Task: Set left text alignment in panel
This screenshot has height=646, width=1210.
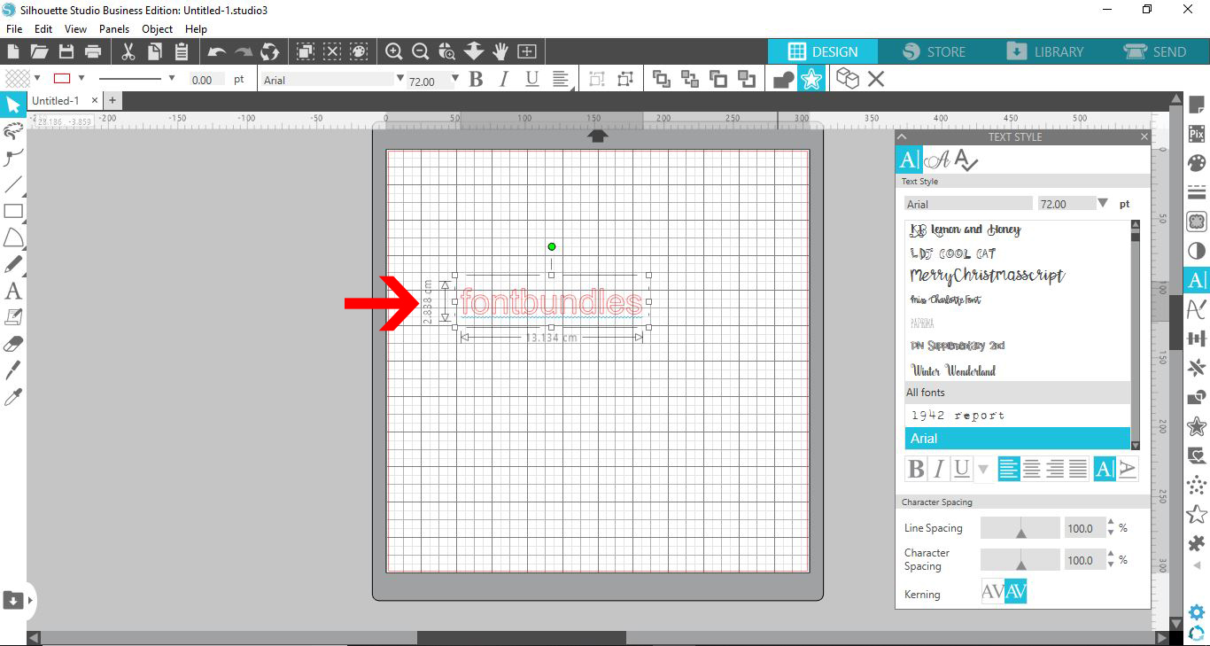Action: click(x=1009, y=469)
